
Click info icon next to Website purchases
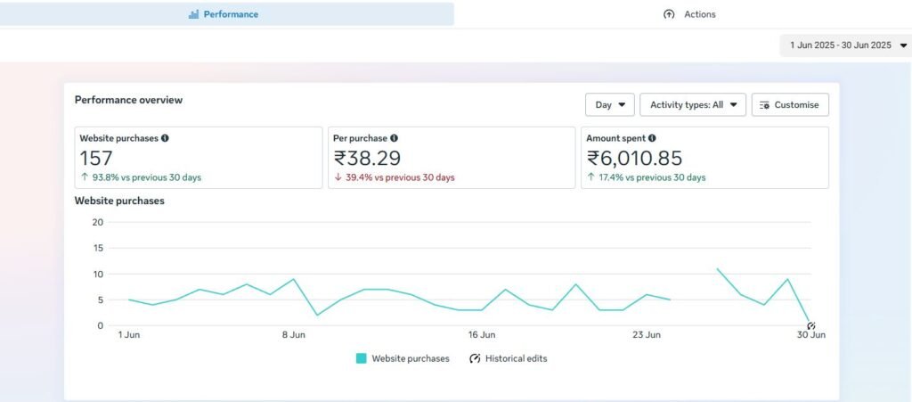[x=165, y=138]
